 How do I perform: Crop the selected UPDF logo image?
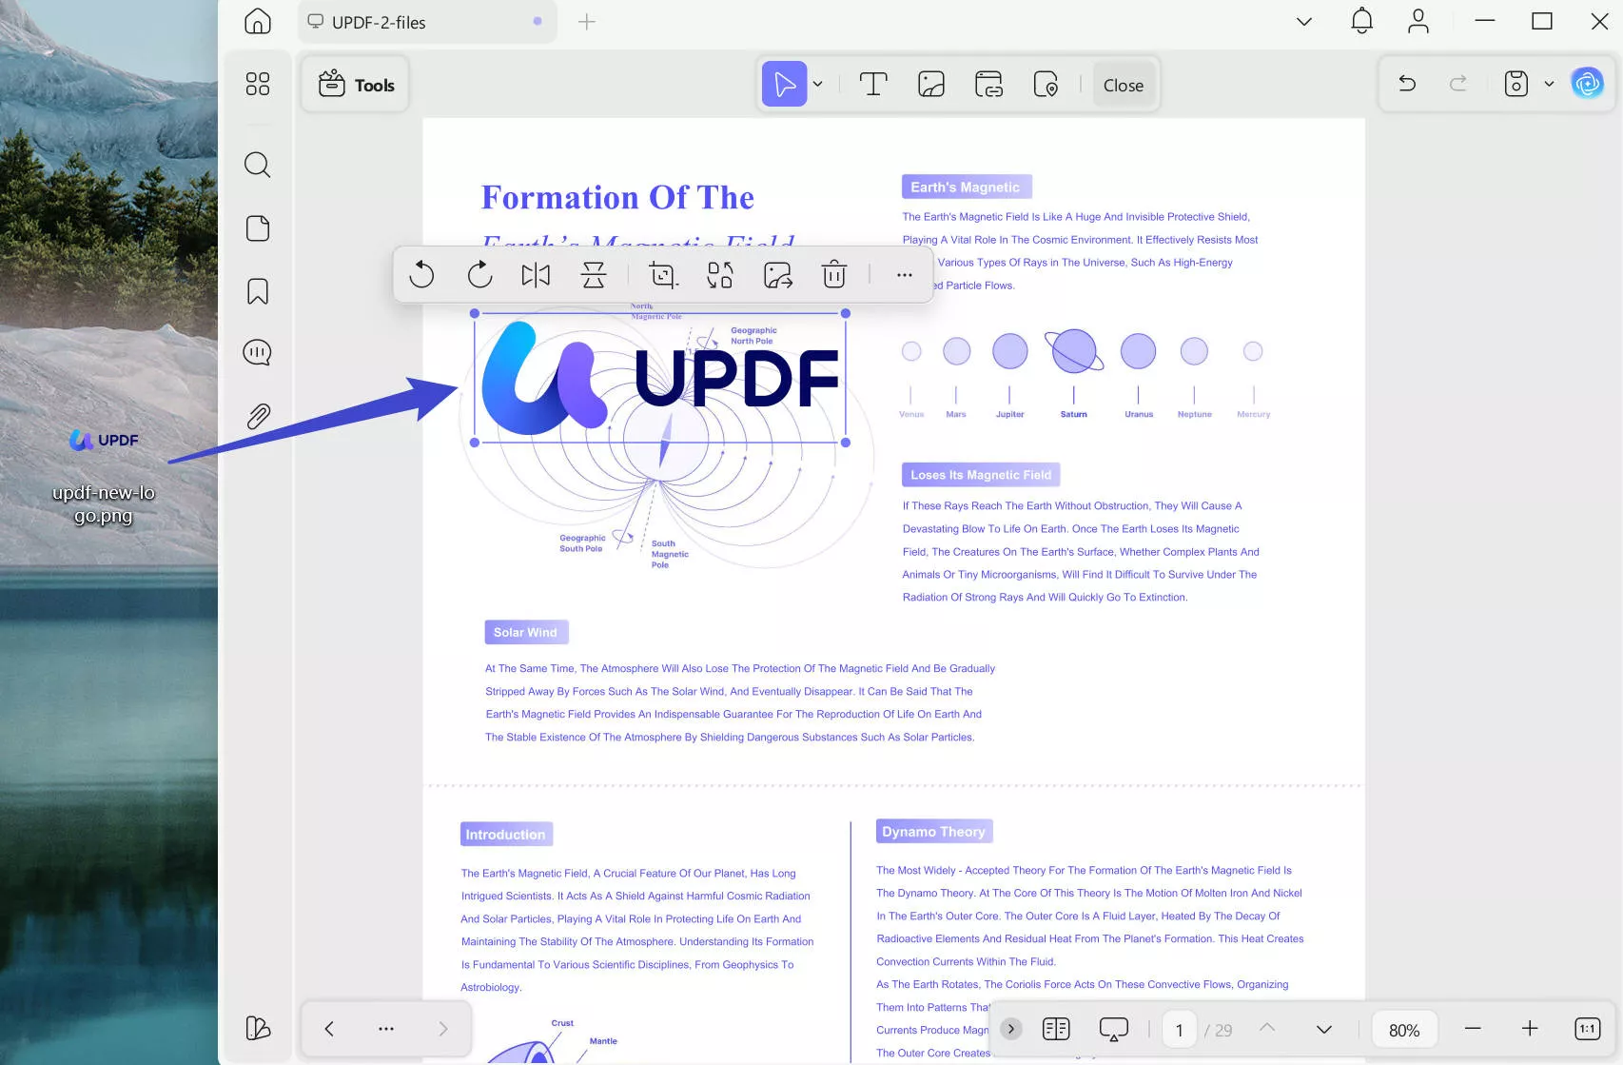coord(663,275)
